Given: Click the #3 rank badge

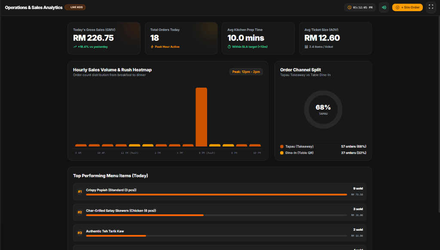Looking at the screenshot, I should click(79, 233).
